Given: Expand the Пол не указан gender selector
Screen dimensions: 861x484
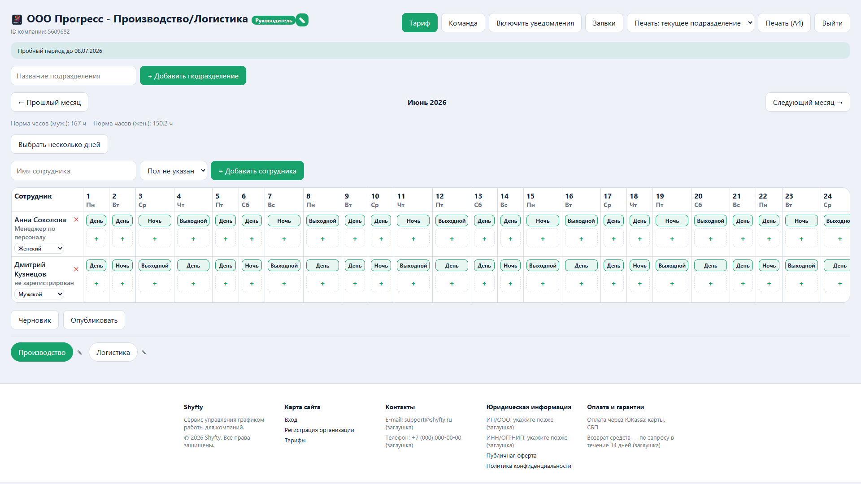Looking at the screenshot, I should point(174,171).
